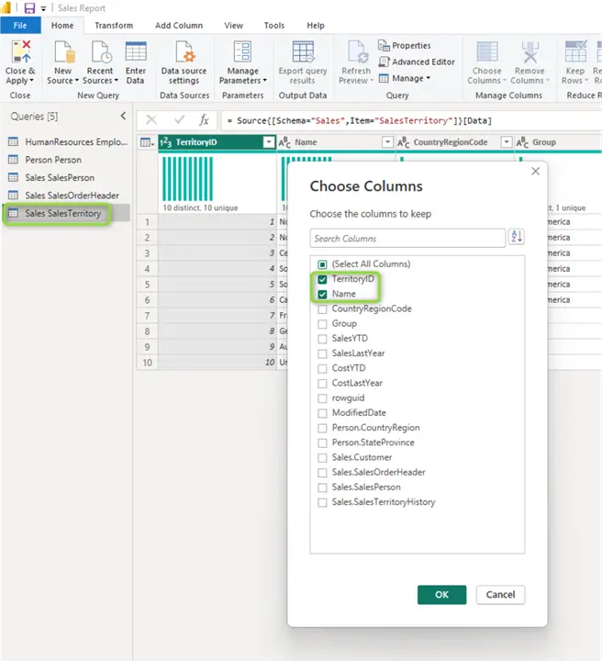Screen dimensions: 602x661
Task: Select the Person Person query
Action: [x=67, y=160]
